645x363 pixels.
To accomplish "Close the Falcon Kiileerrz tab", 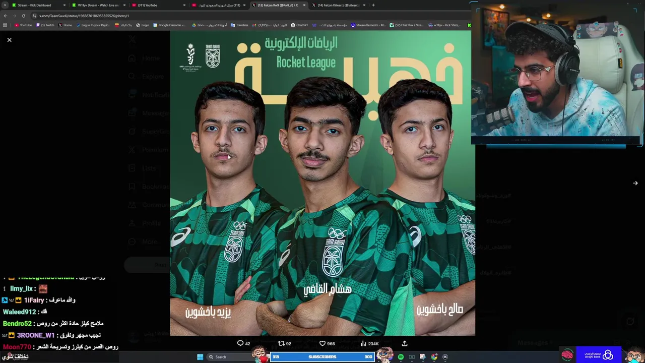I will point(364,5).
